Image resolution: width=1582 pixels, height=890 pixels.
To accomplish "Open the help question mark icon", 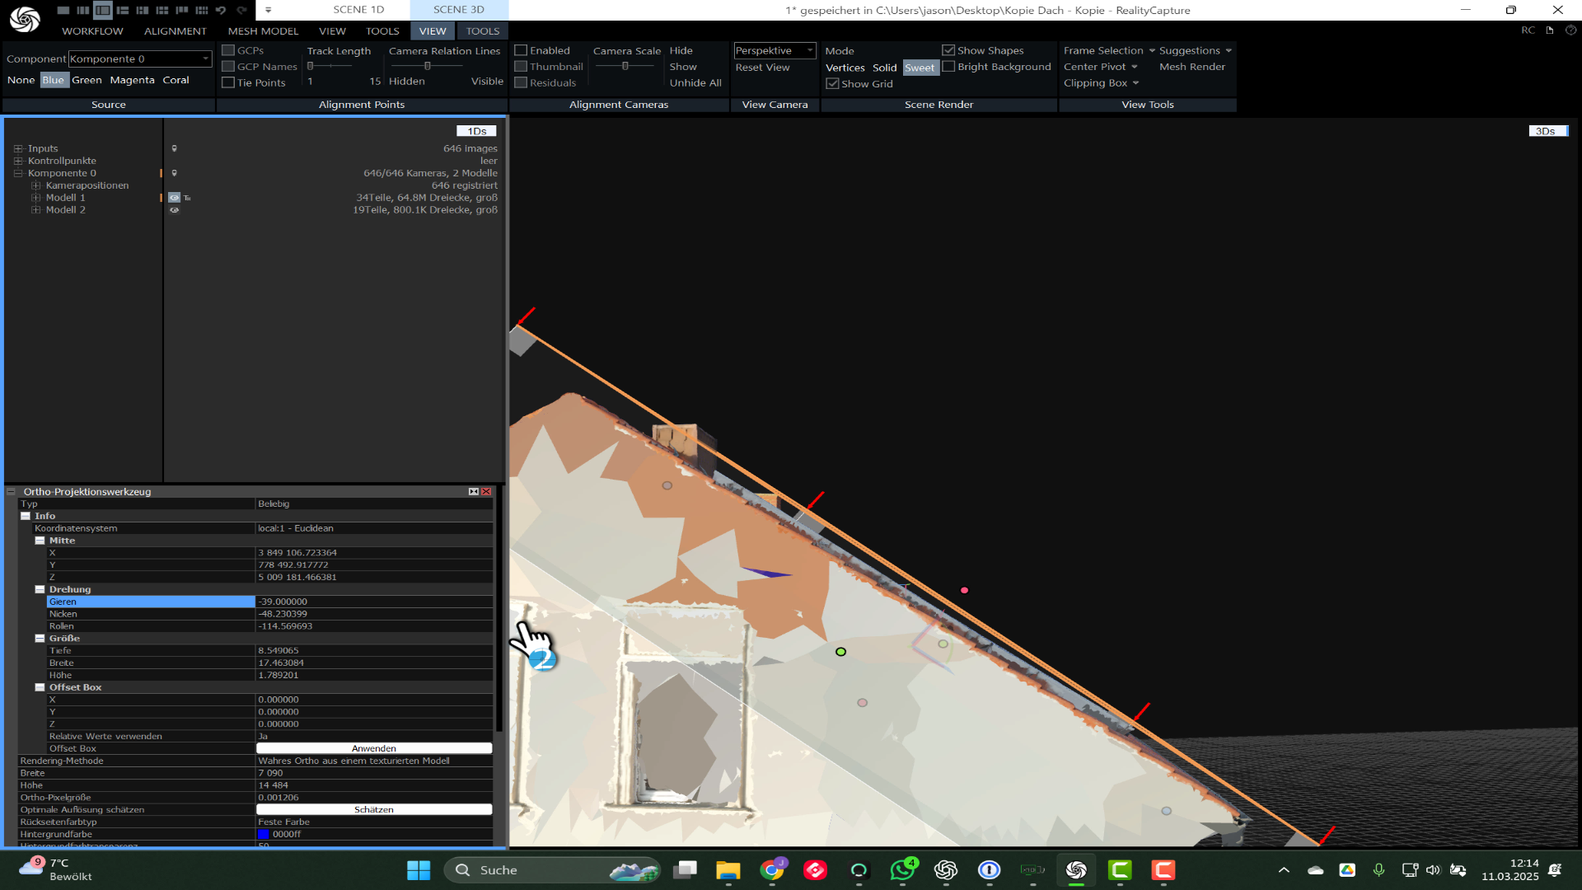I will [x=1570, y=30].
